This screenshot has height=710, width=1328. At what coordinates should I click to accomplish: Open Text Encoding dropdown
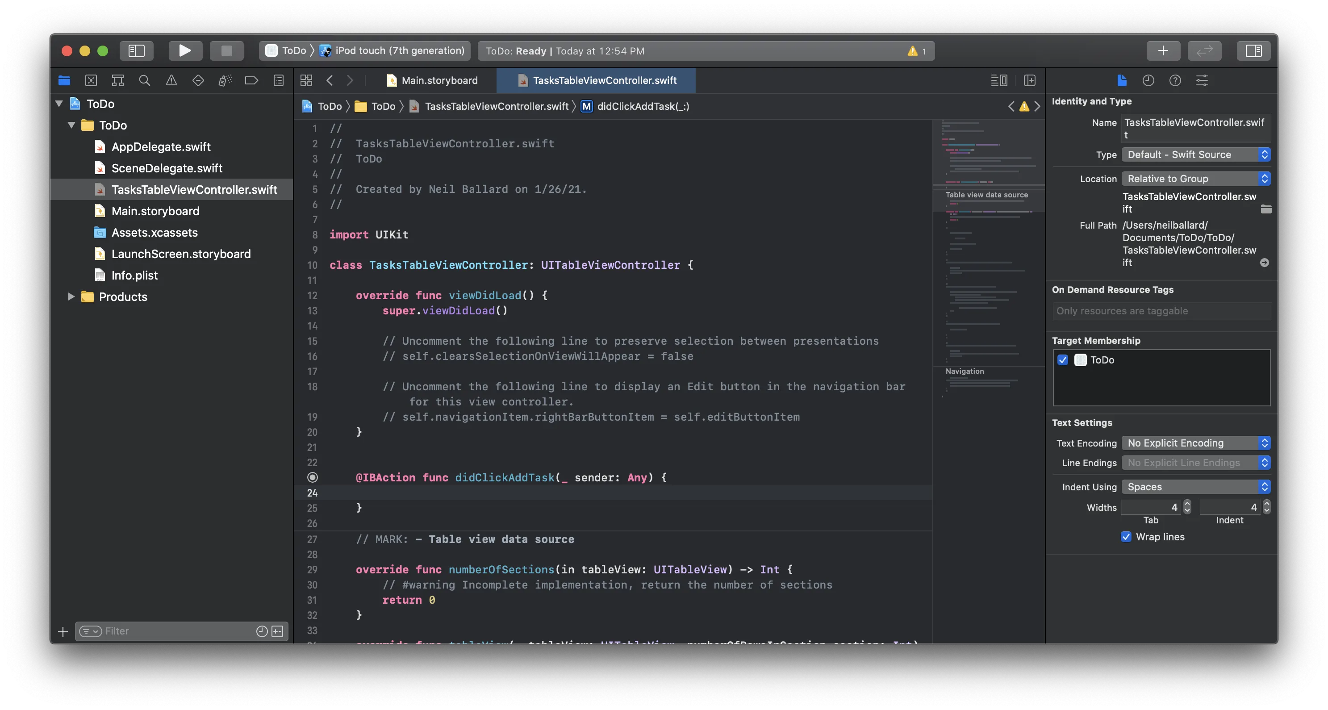pyautogui.click(x=1196, y=443)
